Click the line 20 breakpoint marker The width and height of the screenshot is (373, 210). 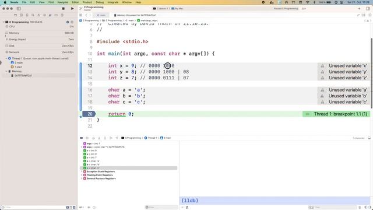click(89, 114)
